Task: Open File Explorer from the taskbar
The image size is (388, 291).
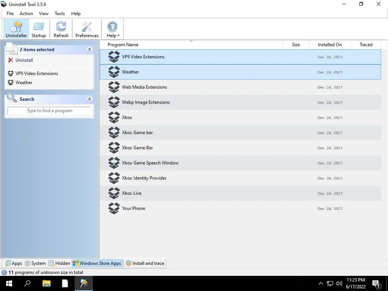Action: (x=46, y=283)
